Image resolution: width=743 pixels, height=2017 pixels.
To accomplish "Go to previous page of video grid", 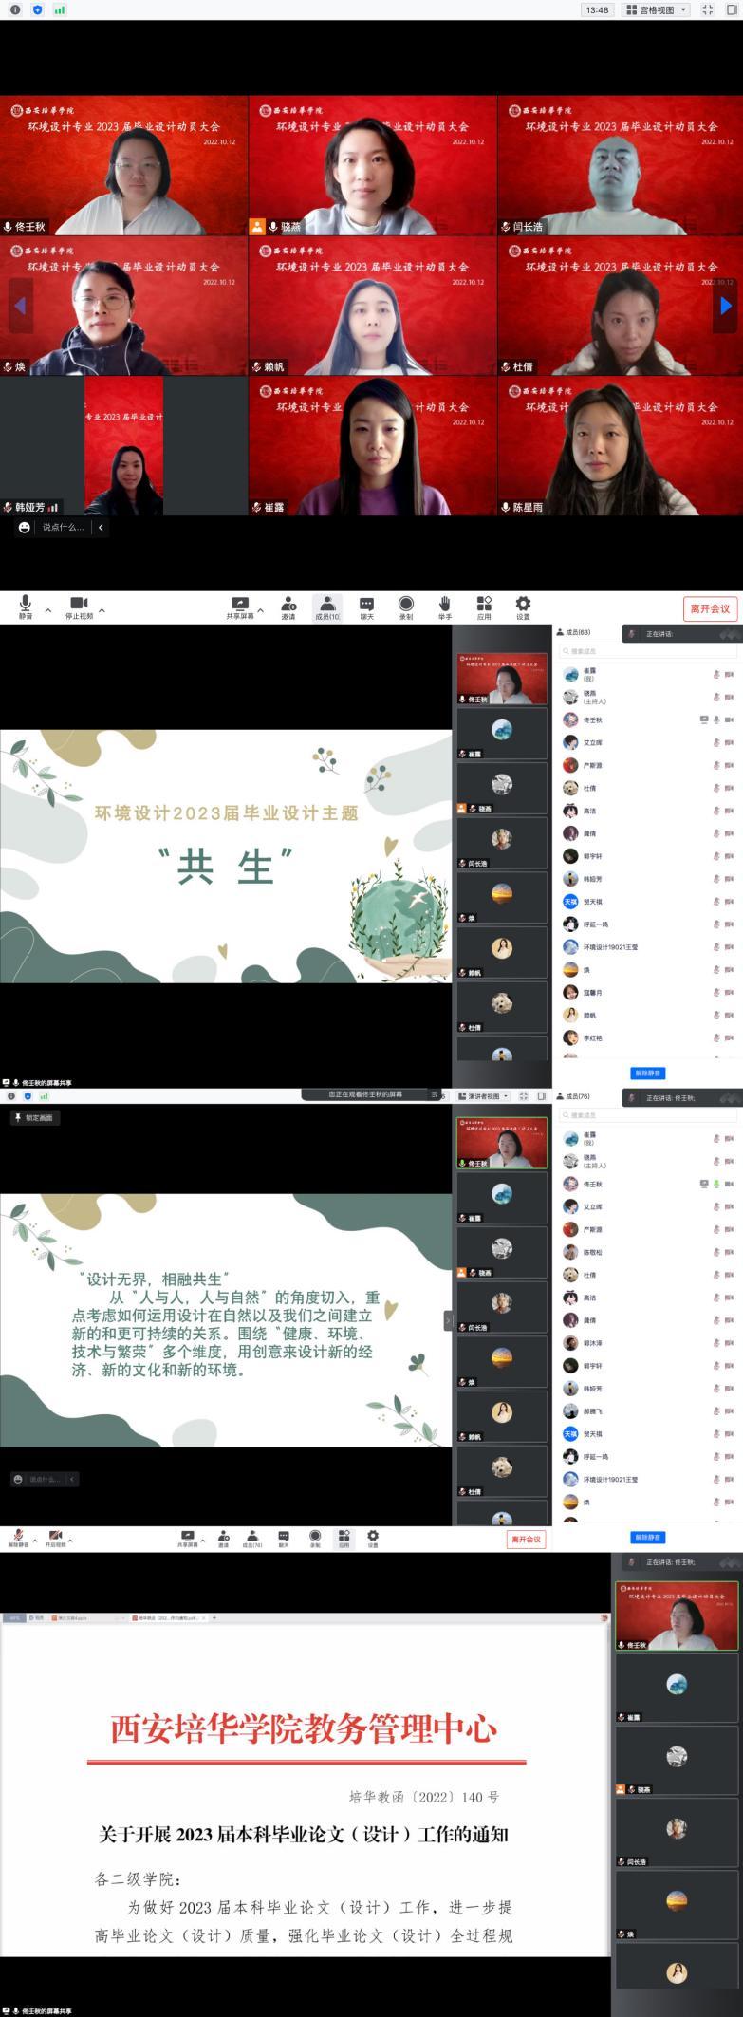I will (19, 306).
